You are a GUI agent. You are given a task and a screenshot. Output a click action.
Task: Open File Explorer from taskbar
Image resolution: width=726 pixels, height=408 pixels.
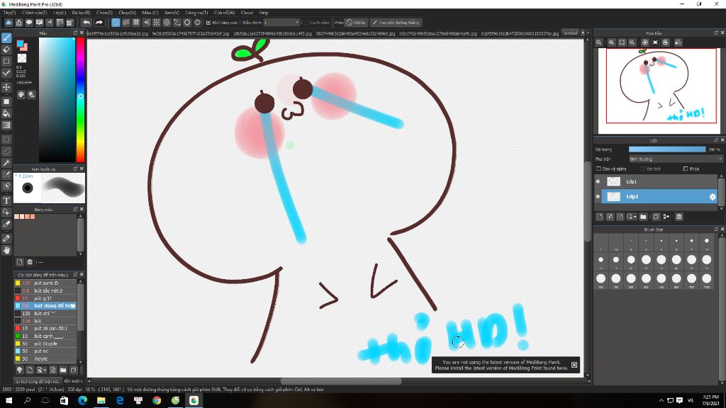(101, 401)
